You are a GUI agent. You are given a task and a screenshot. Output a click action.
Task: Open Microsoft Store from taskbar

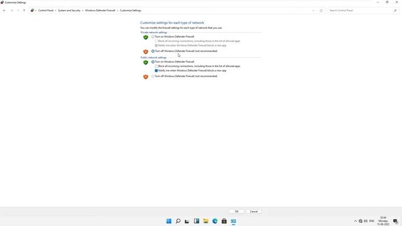(x=224, y=221)
